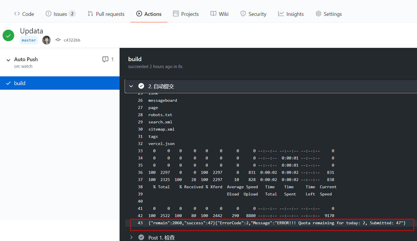Image resolution: width=417 pixels, height=241 pixels.
Task: Open the committer's avatar profile
Action: coord(46,40)
